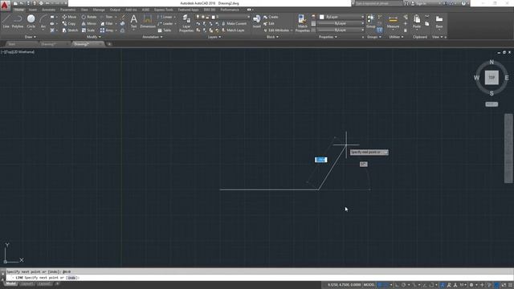Image resolution: width=514 pixels, height=289 pixels.
Task: Activate the Fillet command
Action: (x=107, y=23)
